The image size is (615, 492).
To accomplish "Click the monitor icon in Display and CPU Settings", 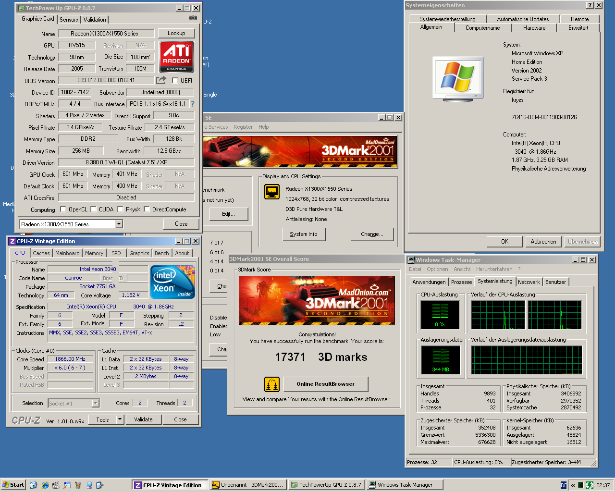I will pos(272,192).
